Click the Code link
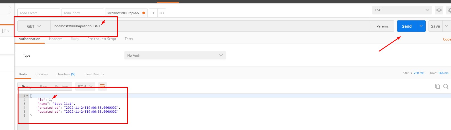Image resolution: width=451 pixels, height=130 pixels. (447, 39)
